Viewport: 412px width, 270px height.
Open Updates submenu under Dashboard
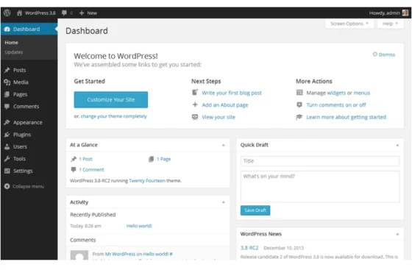coord(14,52)
